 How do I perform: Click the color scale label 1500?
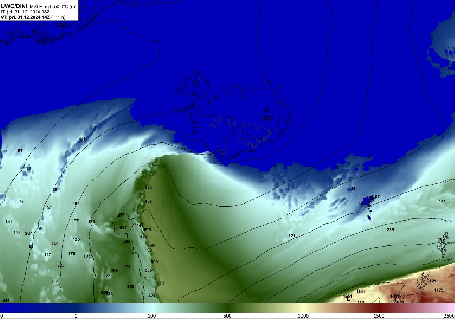tap(379, 316)
